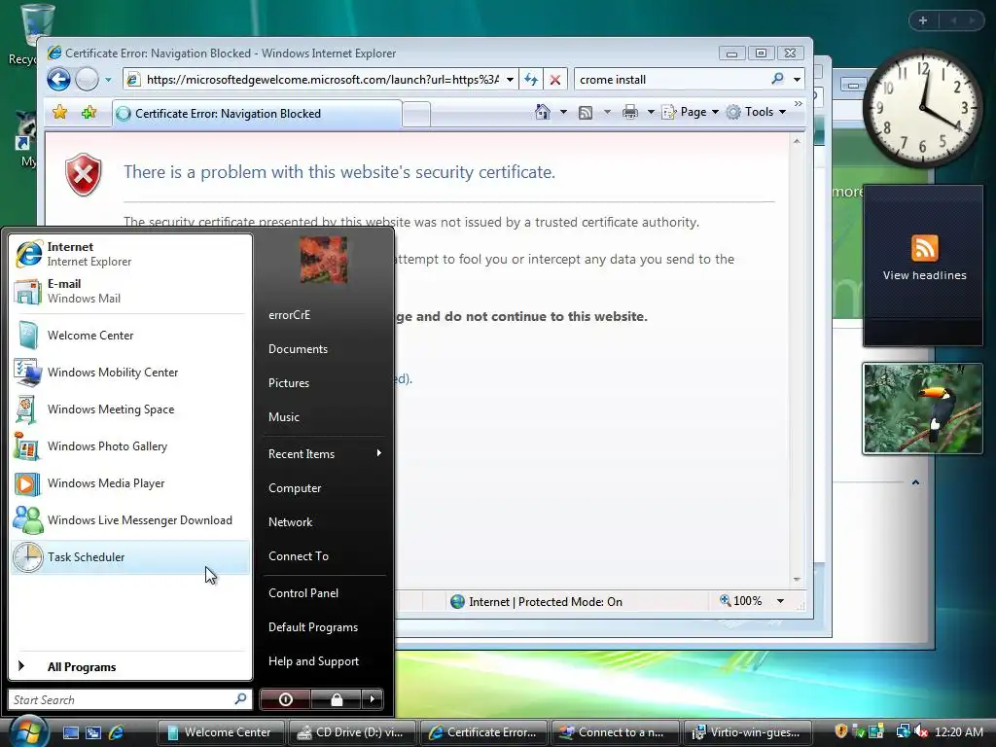Switch to Virtio-win-guest taskbar button
The image size is (996, 747).
pos(747,732)
